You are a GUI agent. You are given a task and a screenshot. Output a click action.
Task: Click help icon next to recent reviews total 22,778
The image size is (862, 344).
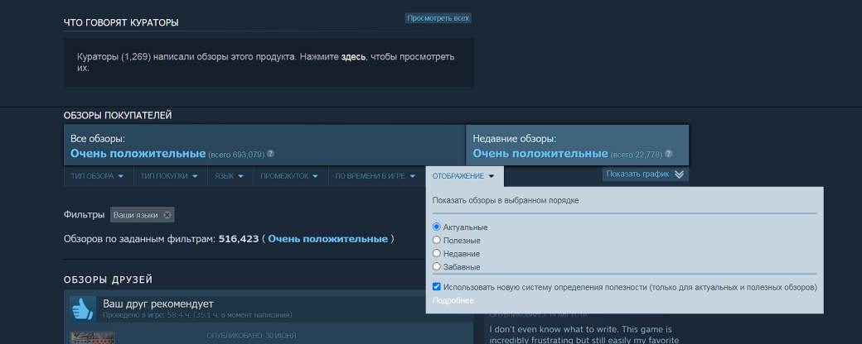point(668,154)
